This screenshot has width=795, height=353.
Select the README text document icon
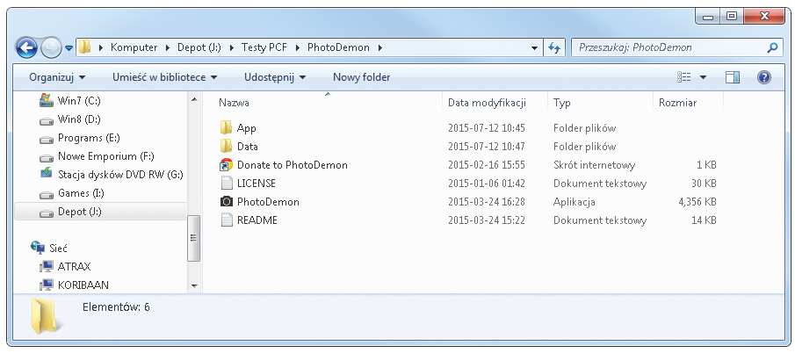[x=226, y=220]
